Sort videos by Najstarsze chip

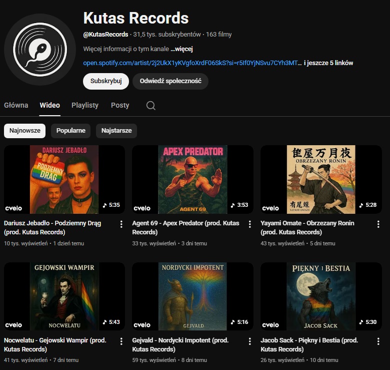point(116,131)
